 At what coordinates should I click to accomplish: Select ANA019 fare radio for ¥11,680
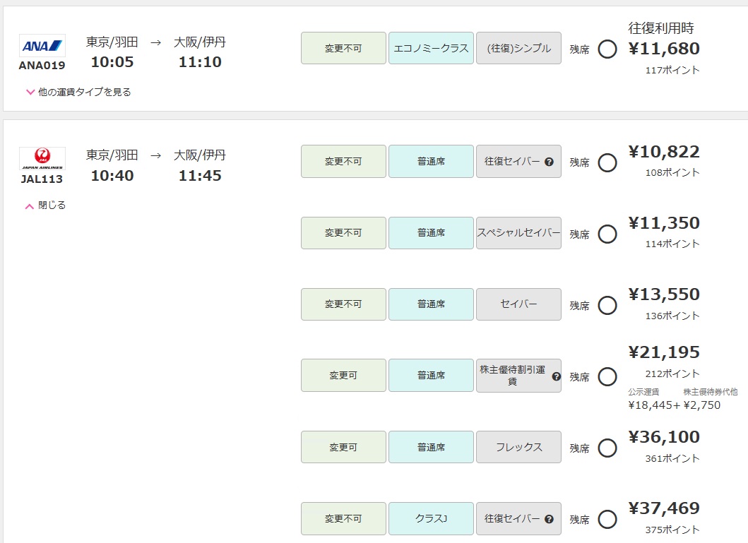click(x=607, y=49)
